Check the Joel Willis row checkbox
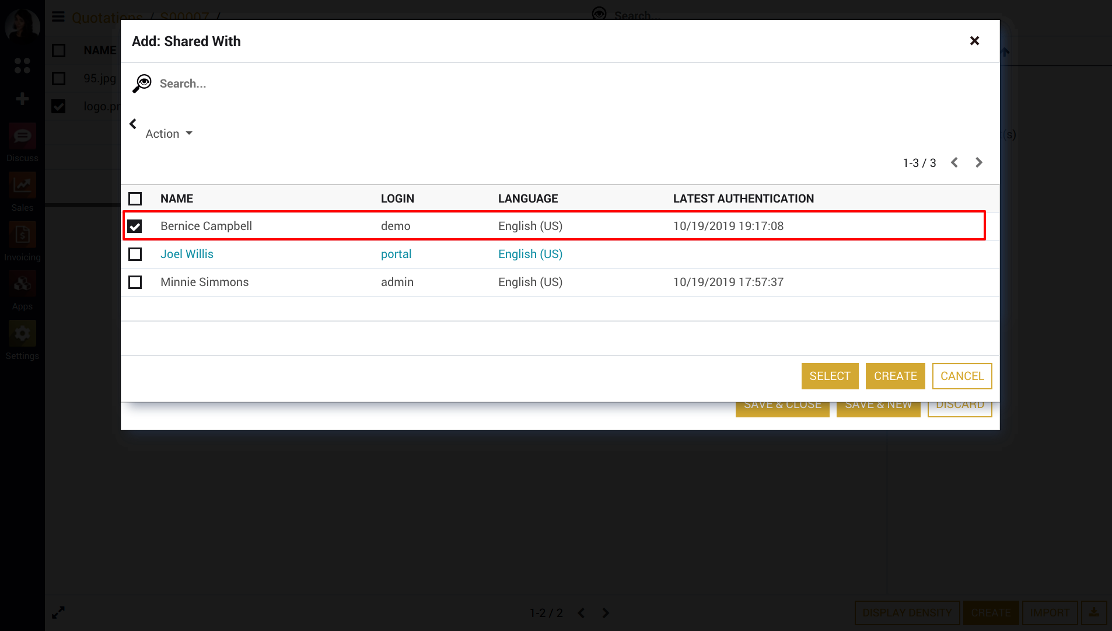 135,255
